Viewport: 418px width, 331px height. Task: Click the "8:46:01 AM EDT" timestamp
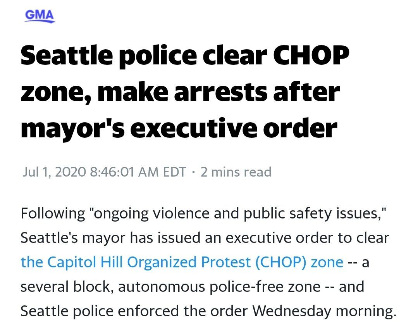pos(138,172)
